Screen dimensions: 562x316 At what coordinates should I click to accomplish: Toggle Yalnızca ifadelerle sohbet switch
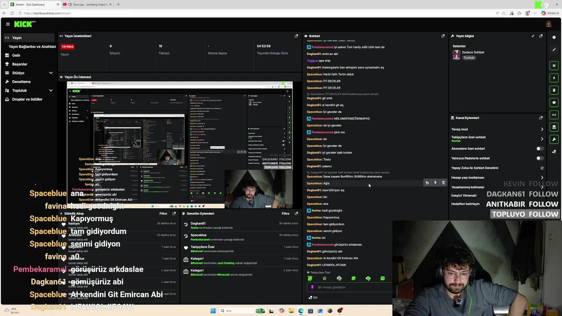click(540, 158)
